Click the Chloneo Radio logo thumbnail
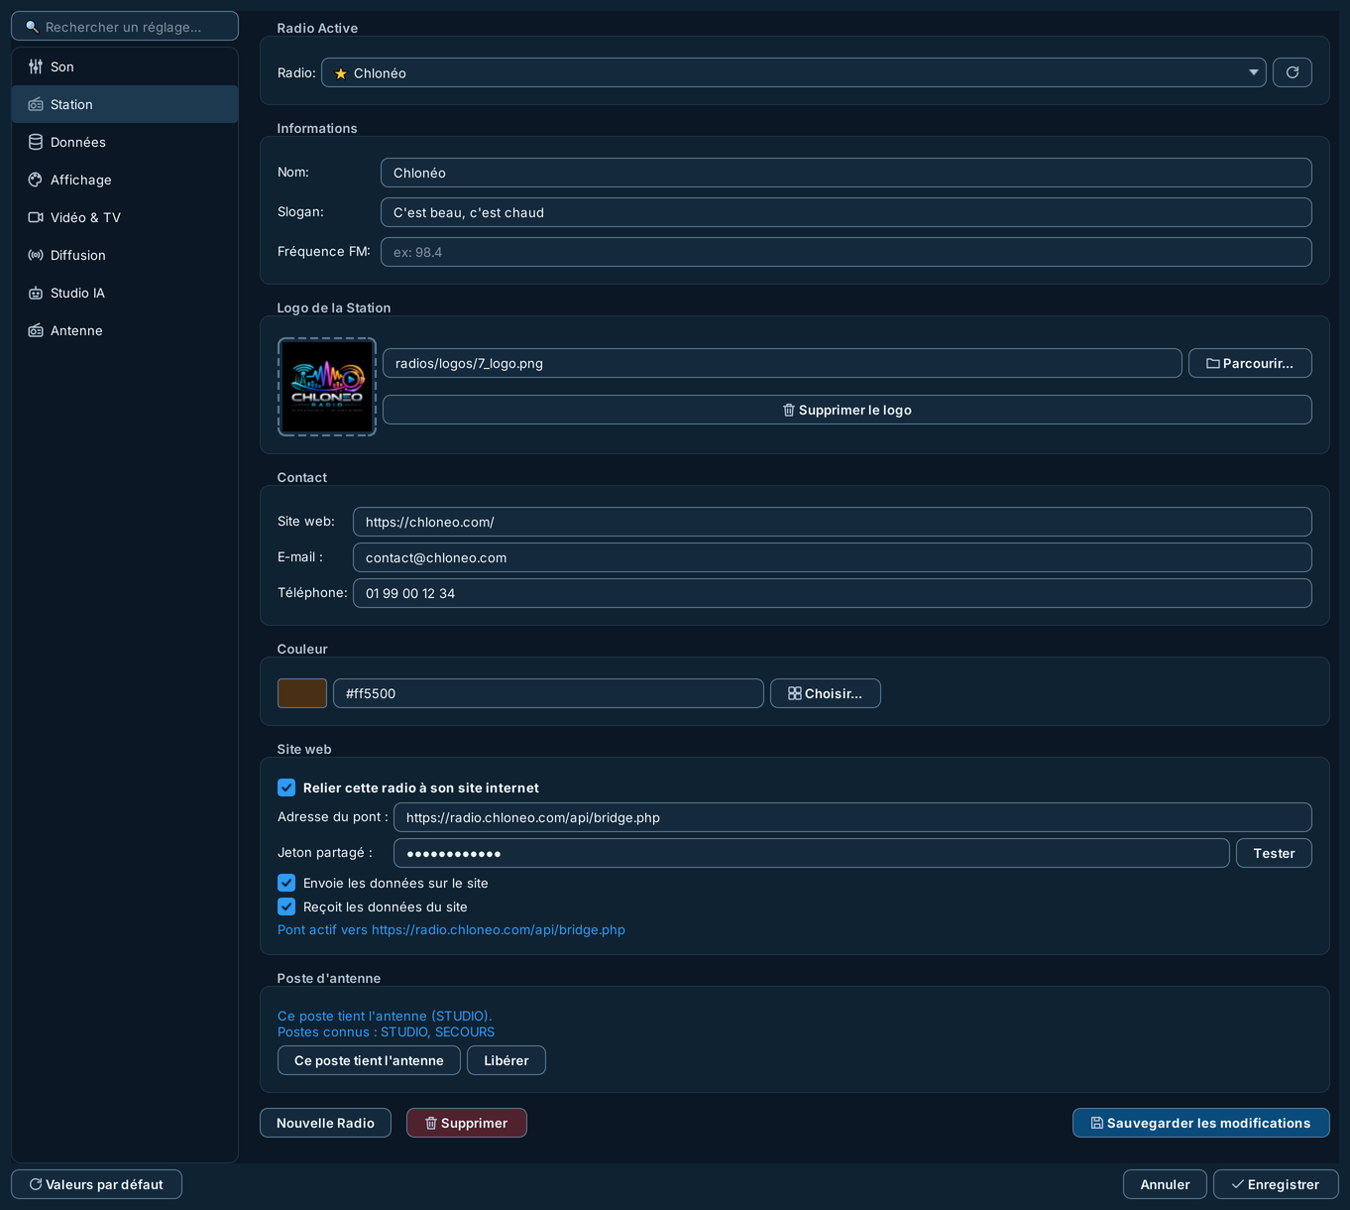Viewport: 1350px width, 1210px height. [x=327, y=387]
